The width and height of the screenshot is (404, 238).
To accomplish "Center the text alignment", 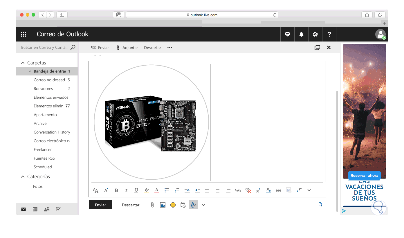I will [x=218, y=190].
